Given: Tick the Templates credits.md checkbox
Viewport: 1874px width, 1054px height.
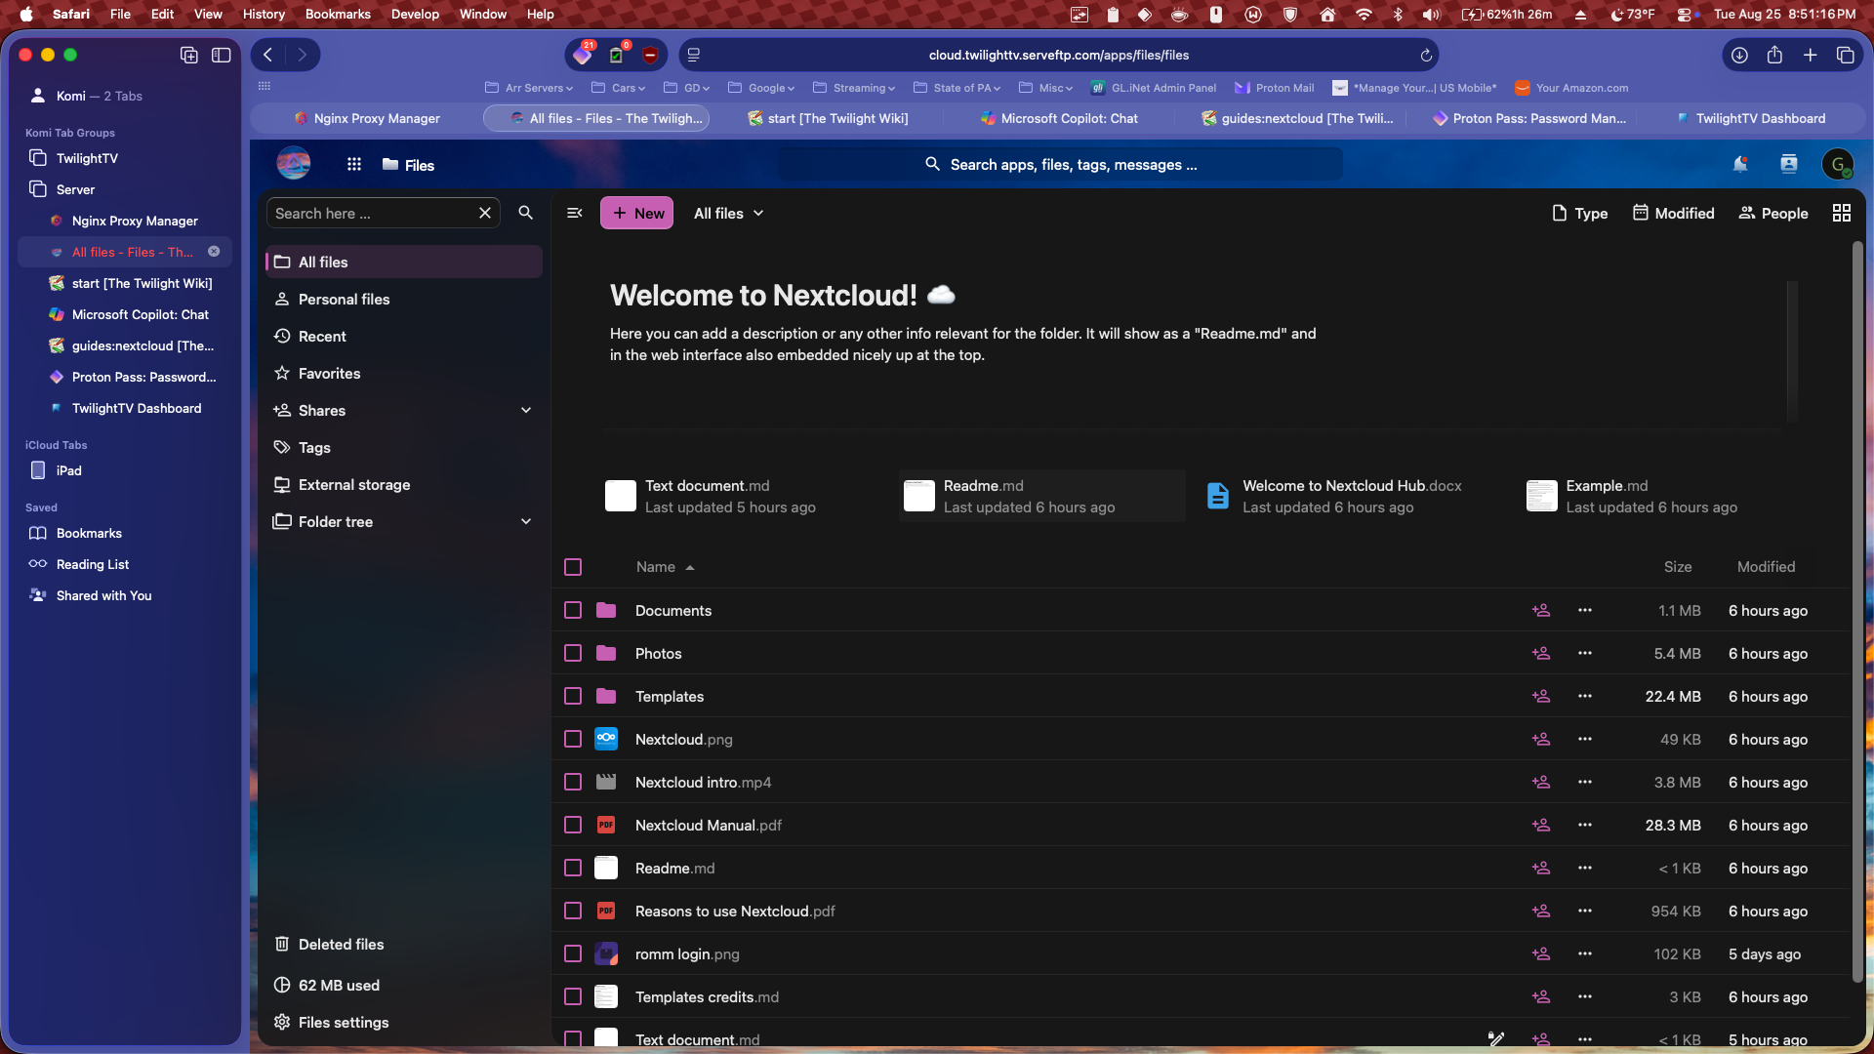Looking at the screenshot, I should [x=573, y=997].
